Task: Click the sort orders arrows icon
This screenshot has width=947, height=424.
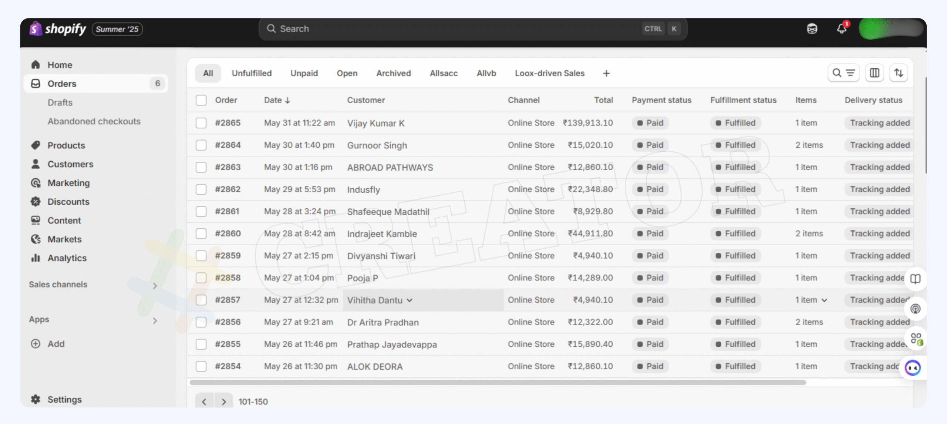Action: 899,73
